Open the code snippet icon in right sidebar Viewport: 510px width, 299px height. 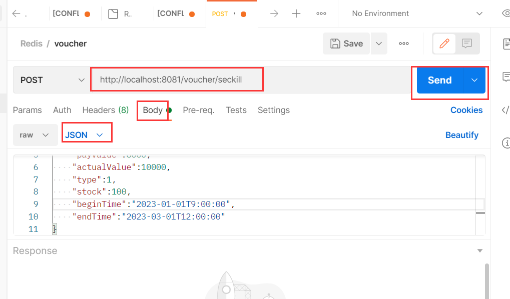505,110
